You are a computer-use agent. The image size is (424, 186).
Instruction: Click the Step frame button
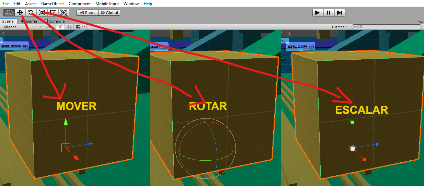pyautogui.click(x=340, y=13)
